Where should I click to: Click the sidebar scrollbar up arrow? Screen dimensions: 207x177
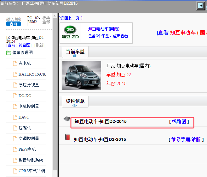click(55, 16)
